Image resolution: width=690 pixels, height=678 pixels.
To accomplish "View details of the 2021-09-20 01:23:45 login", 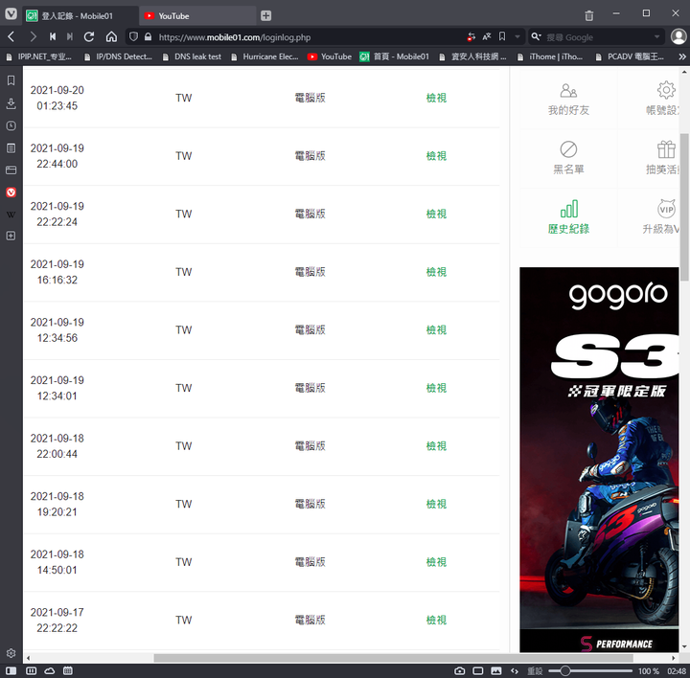I will coord(436,98).
